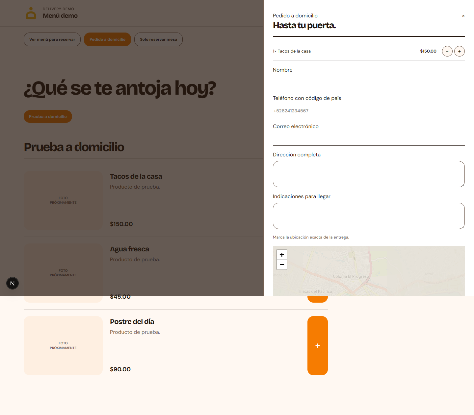Click 1× Tacos de la casa order line
This screenshot has height=415, width=474.
292,51
